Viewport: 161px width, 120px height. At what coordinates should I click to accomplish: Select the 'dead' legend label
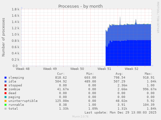[12, 93]
